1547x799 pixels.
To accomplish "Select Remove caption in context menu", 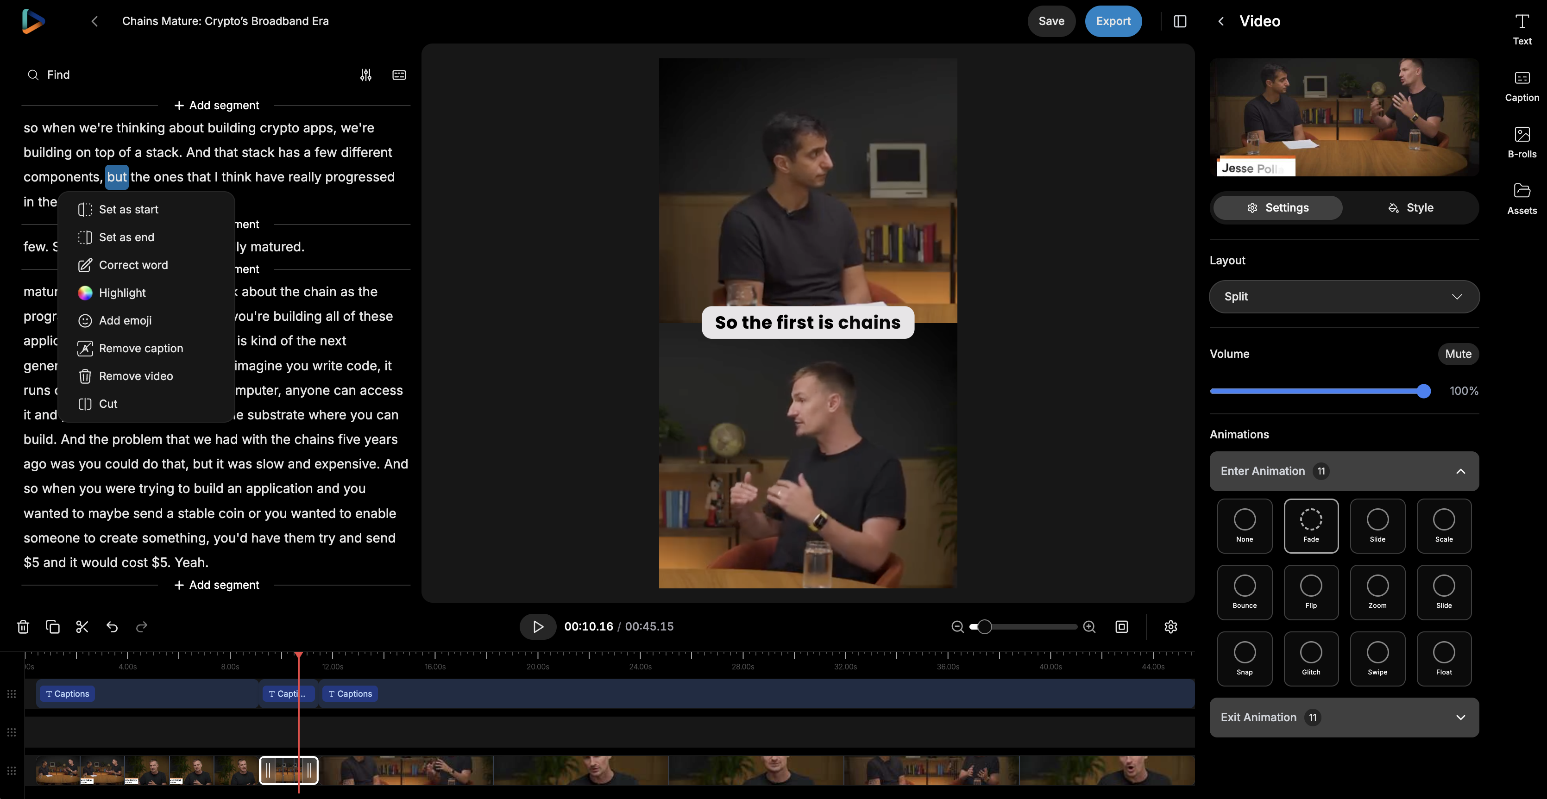I will (x=140, y=348).
